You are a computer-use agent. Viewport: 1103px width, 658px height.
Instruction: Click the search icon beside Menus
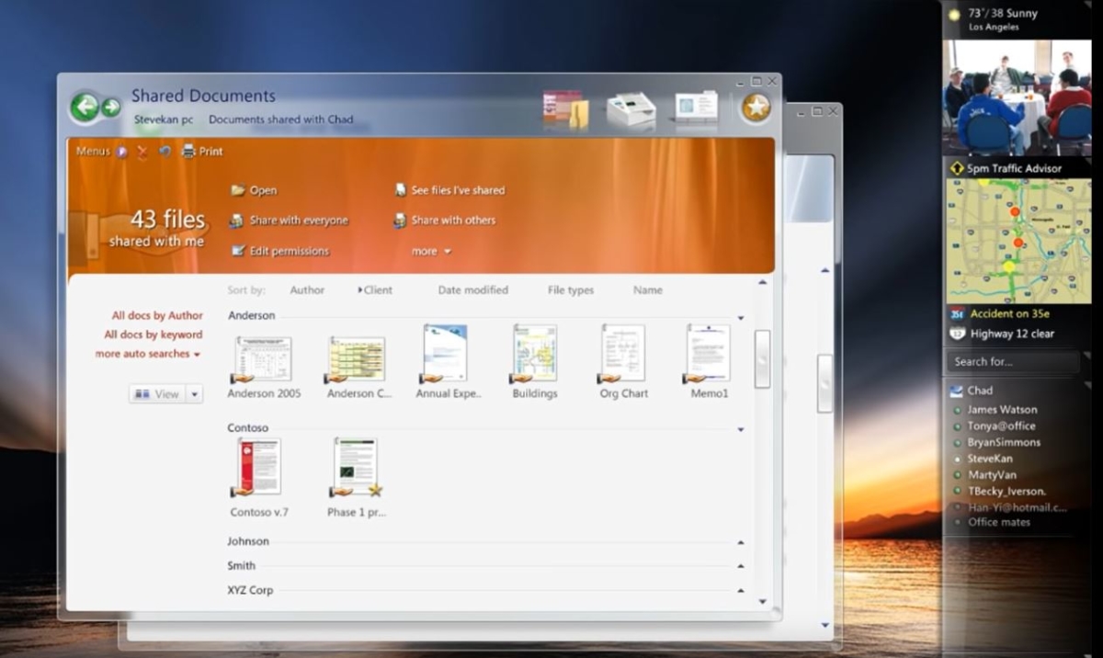[x=120, y=152]
